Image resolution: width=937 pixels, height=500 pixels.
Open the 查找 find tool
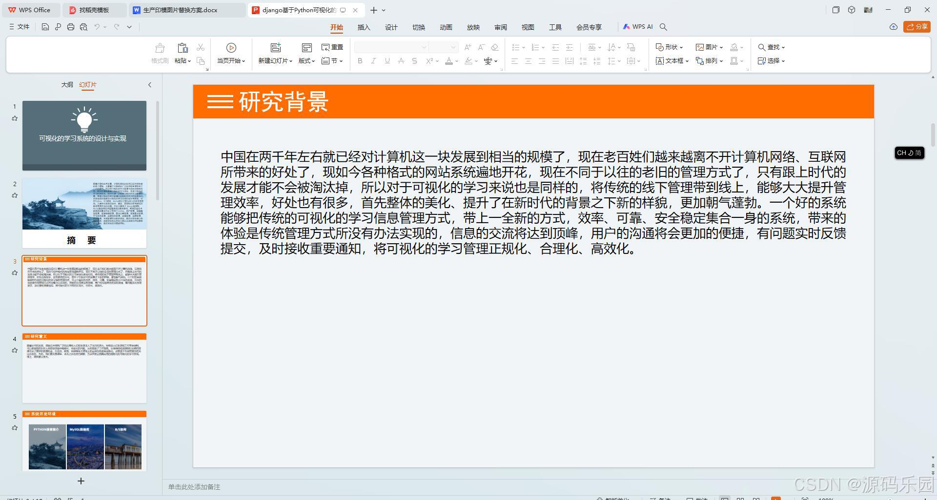[x=771, y=47]
